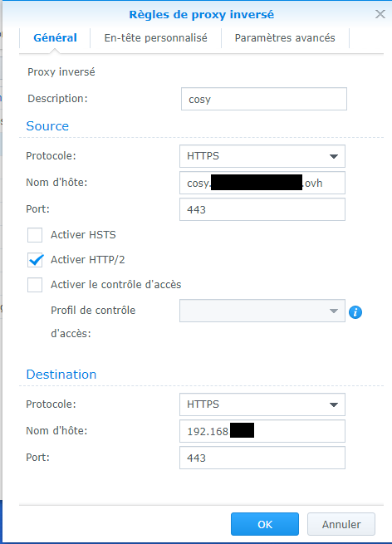Close the reverse proxy rules dialog

click(x=380, y=14)
